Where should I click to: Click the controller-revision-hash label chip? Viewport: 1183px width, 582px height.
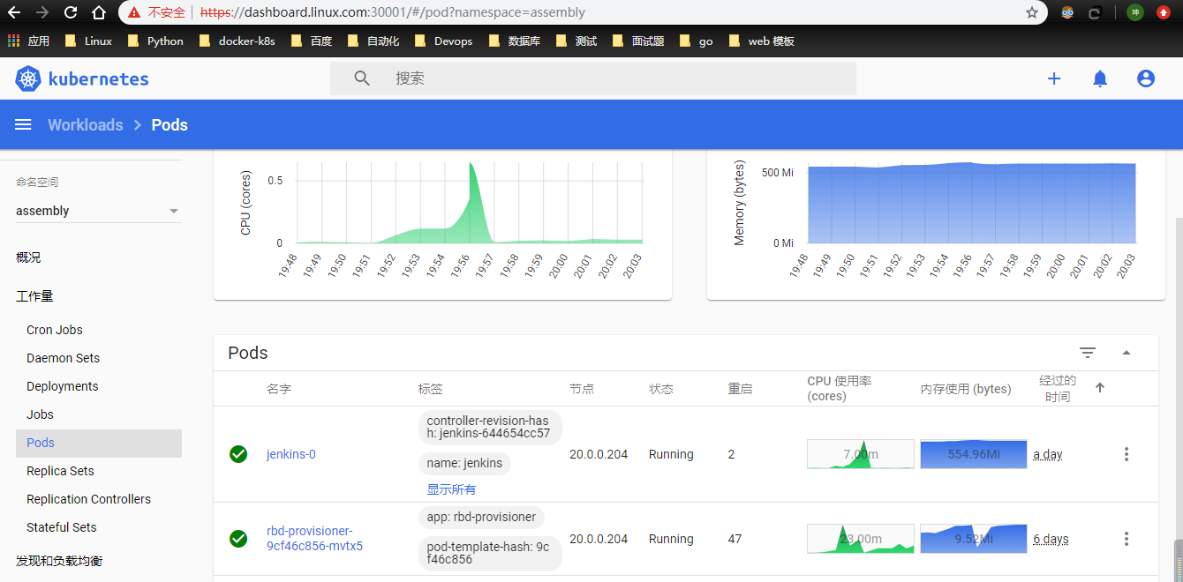[x=489, y=427]
